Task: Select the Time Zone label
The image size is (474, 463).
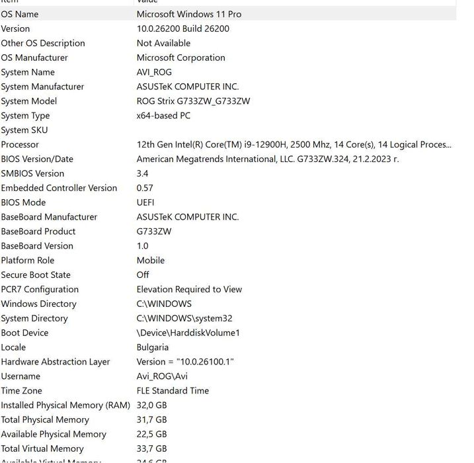Action: pyautogui.click(x=21, y=391)
